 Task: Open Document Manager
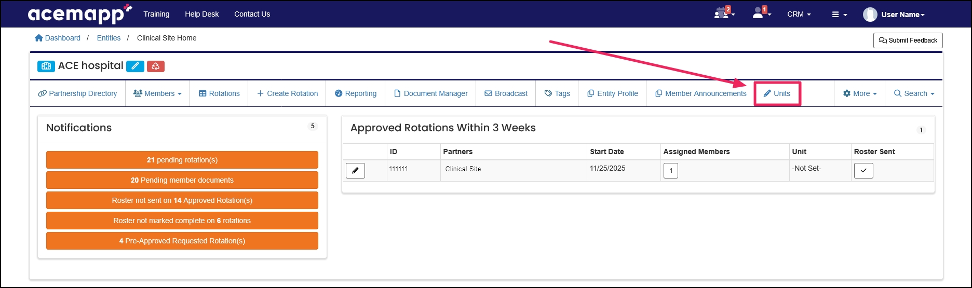tap(431, 93)
